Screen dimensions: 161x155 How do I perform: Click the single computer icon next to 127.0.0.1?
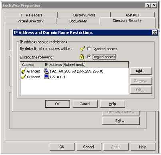46,77
